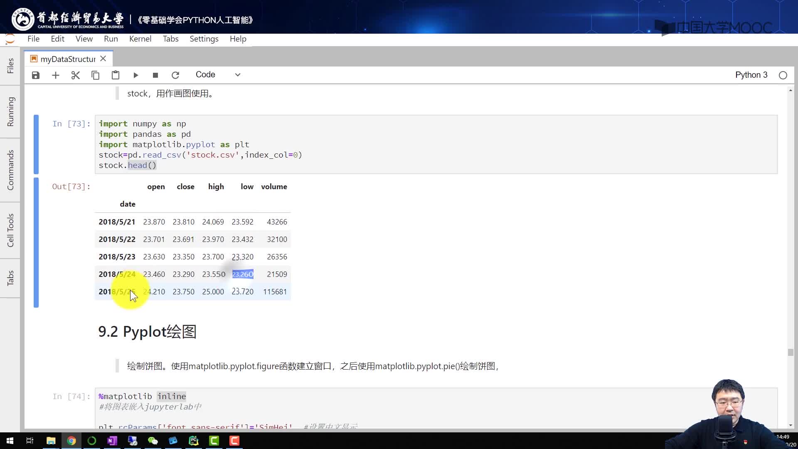Viewport: 798px width, 449px height.
Task: Interrupt the kernel with the stop icon
Action: [x=155, y=75]
